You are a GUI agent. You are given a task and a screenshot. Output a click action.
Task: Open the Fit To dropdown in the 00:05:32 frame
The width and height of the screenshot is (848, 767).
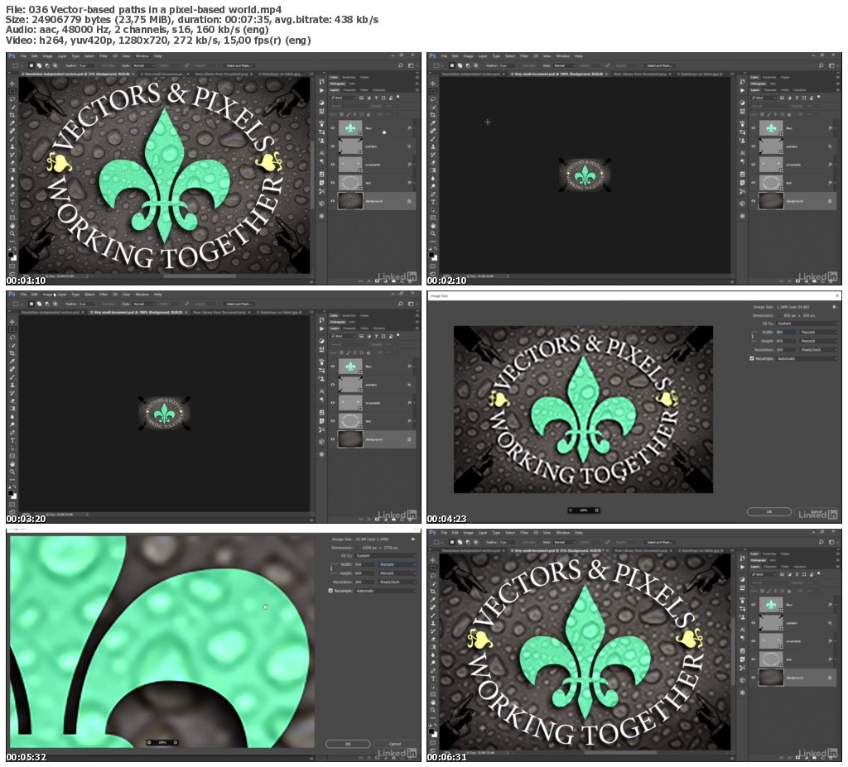[386, 556]
